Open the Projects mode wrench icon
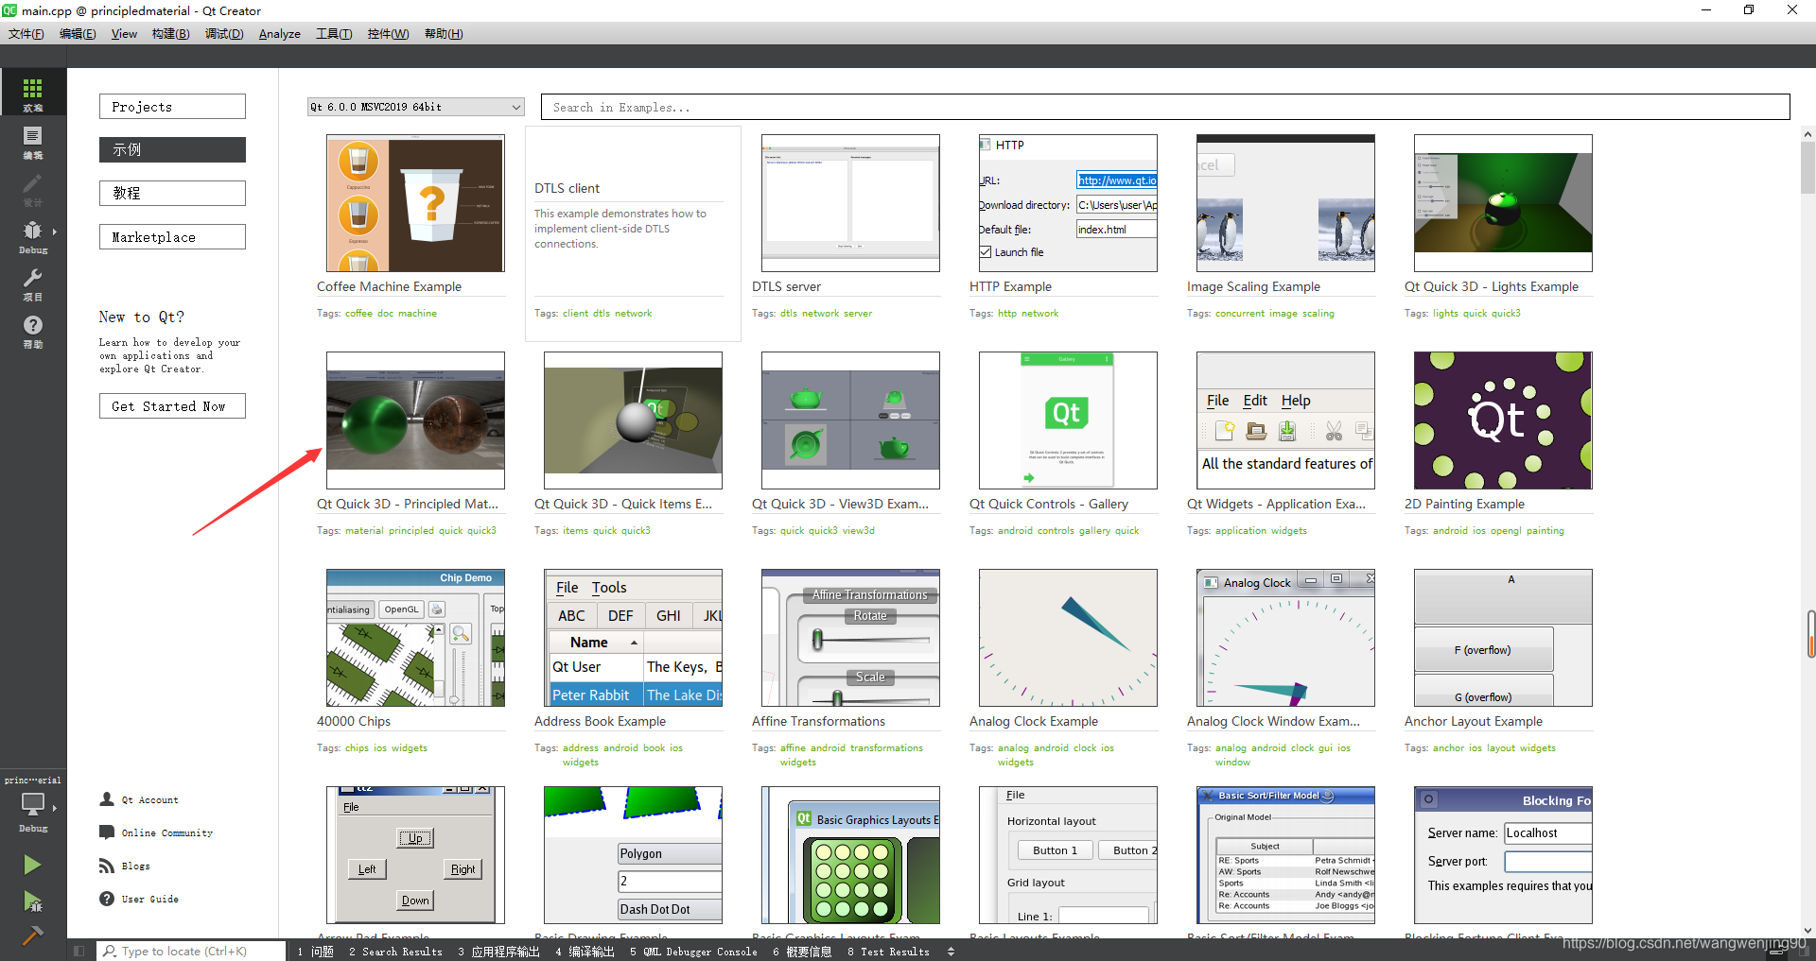The image size is (1816, 961). click(32, 278)
